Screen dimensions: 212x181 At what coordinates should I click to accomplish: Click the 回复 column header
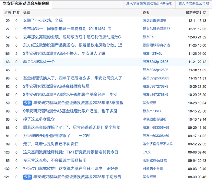(x=16, y=13)
